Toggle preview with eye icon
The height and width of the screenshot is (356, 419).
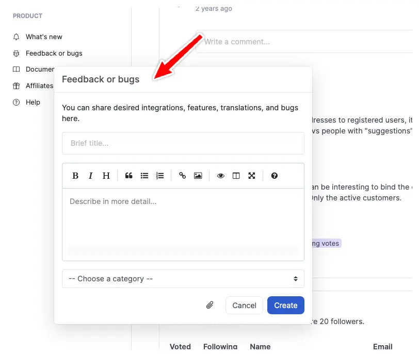coord(221,176)
